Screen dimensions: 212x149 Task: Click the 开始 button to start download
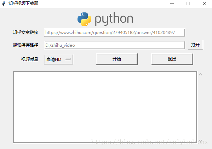coord(117,59)
